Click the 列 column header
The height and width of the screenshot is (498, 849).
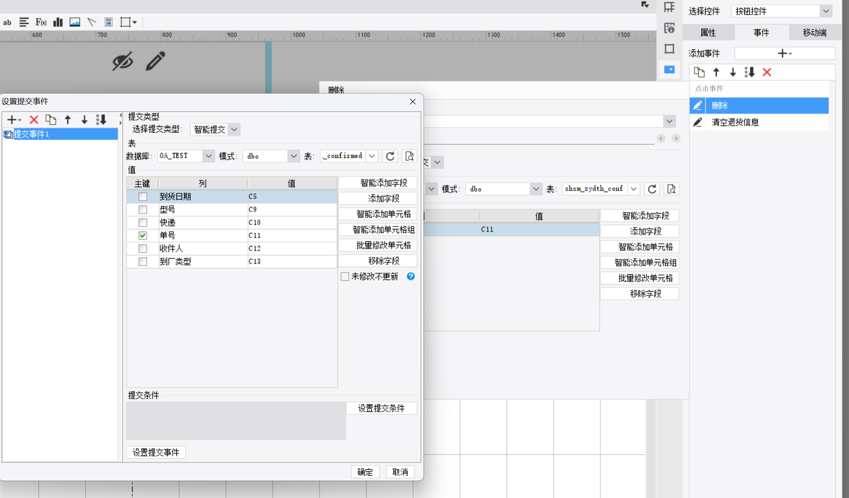(203, 183)
